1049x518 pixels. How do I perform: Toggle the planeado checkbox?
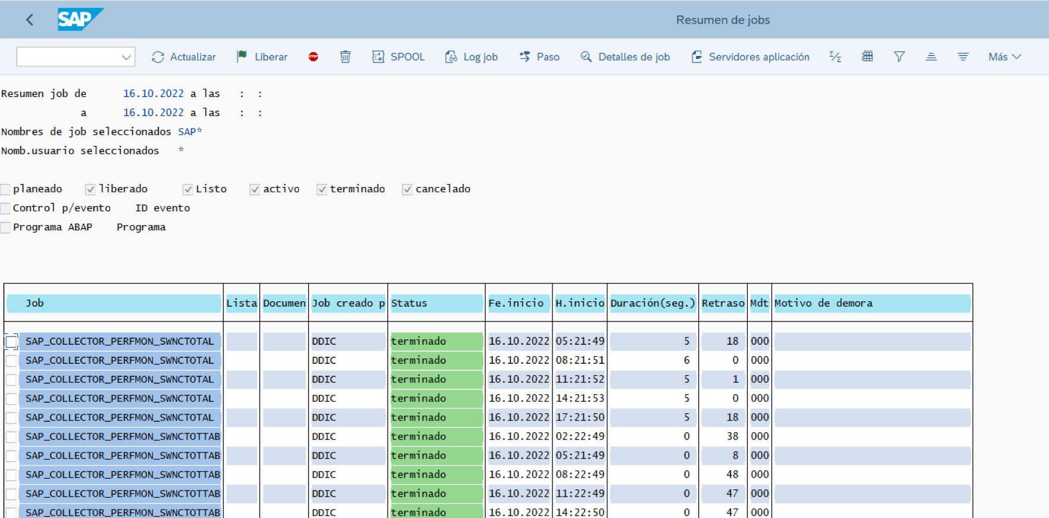click(6, 189)
